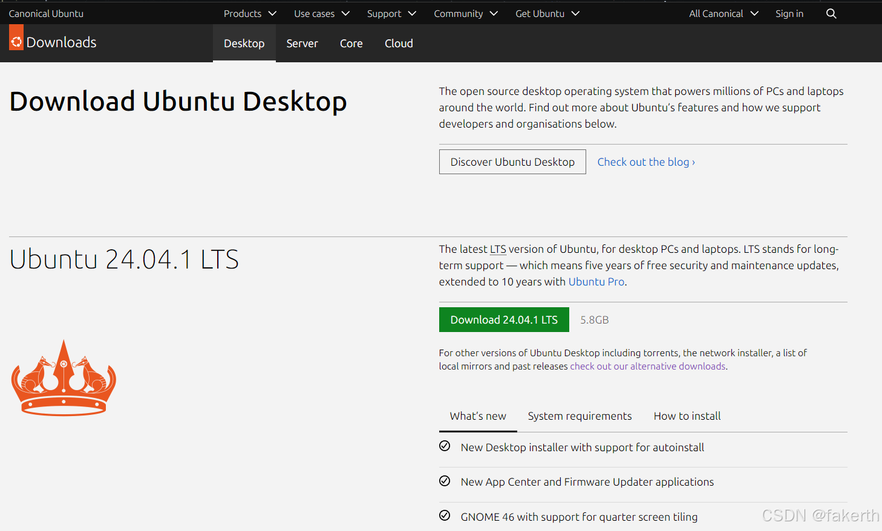Screen dimensions: 882x531
Task: Click checkmark icon beside App Center item
Action: pos(445,481)
